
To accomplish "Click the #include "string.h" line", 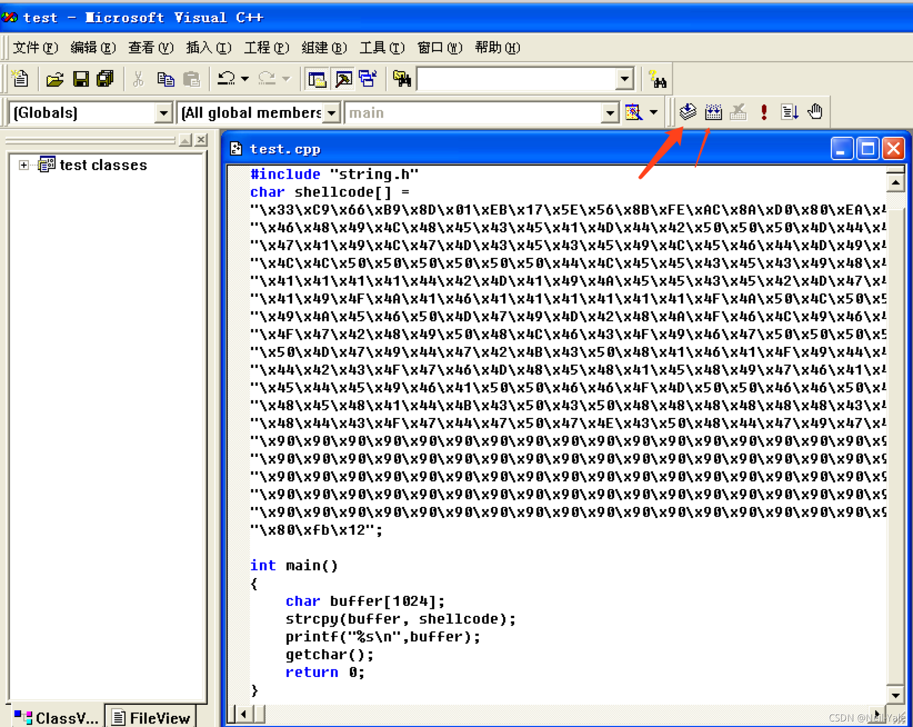I will click(x=334, y=174).
